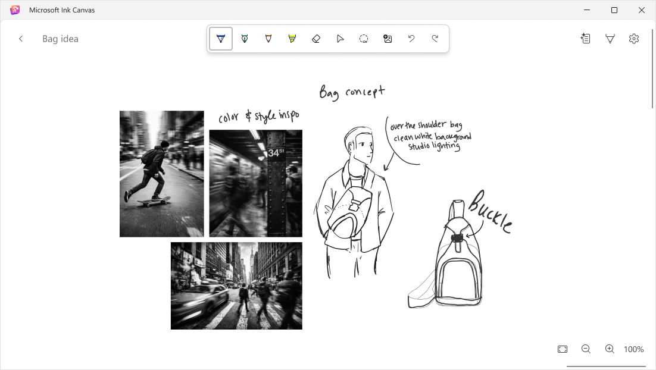Click the fit to screen icon
This screenshot has height=370, width=656.
[x=563, y=349]
